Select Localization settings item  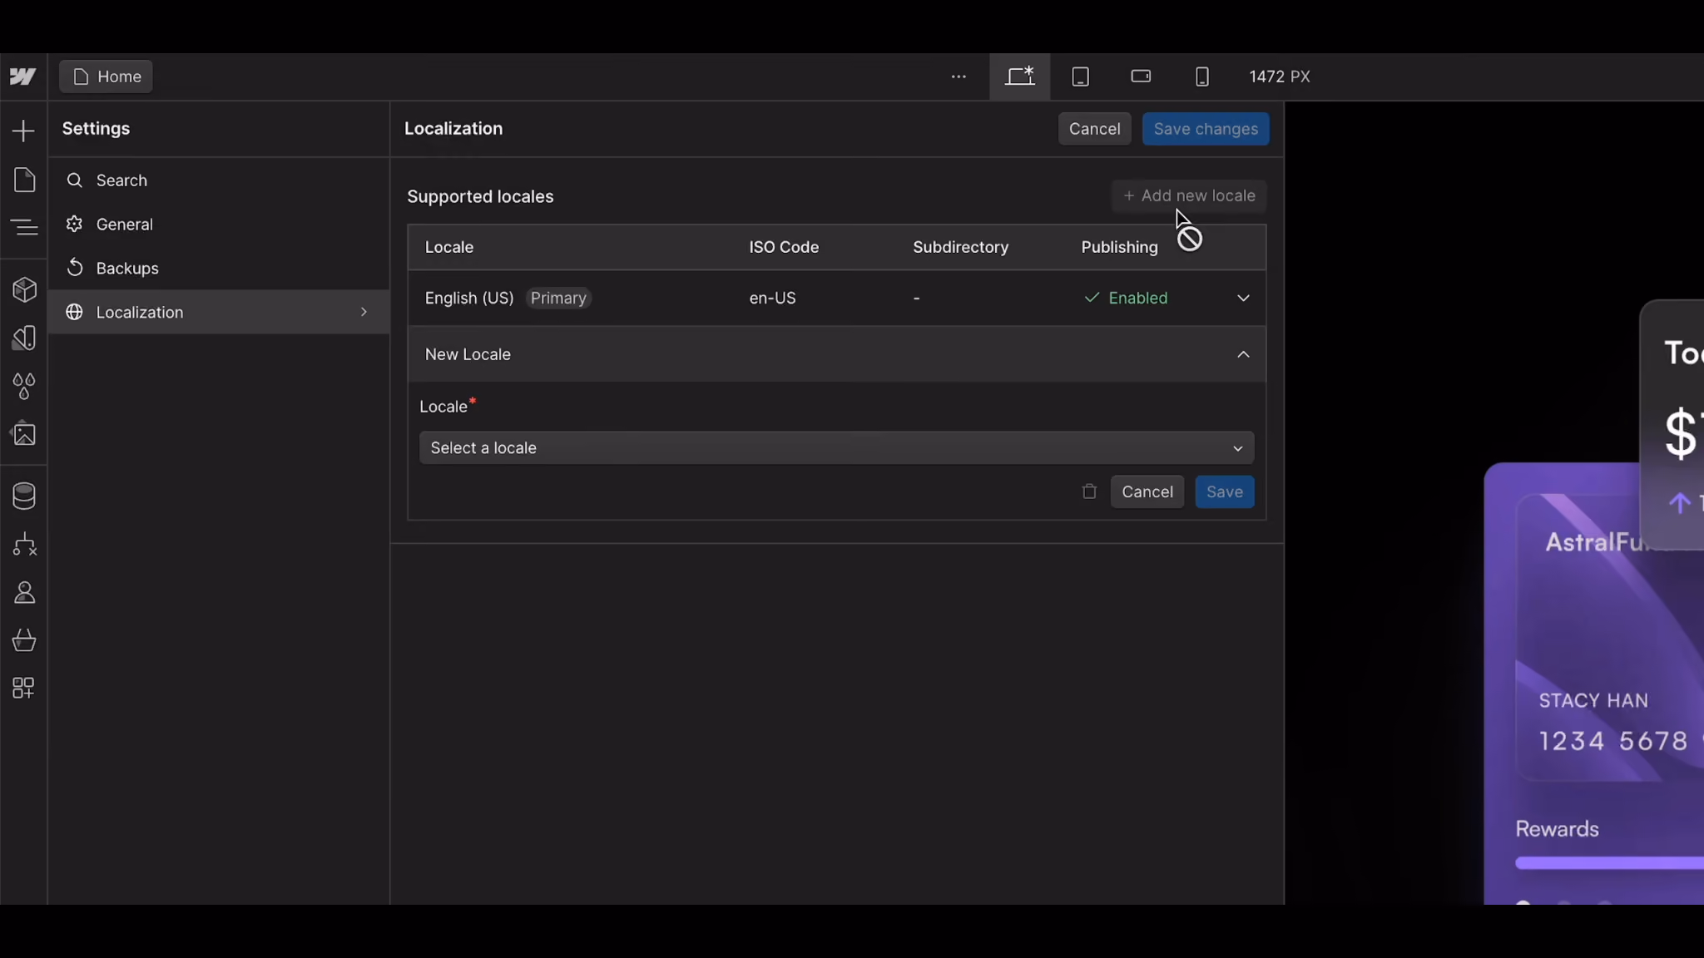click(x=218, y=312)
